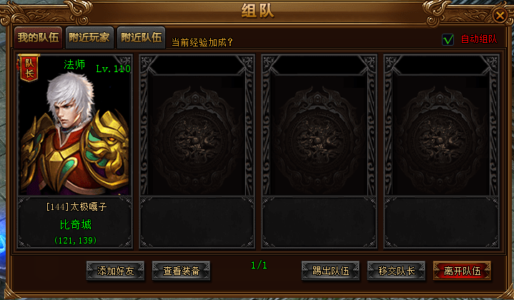Click the Lv. 110 level label
This screenshot has height=300, width=514.
[x=113, y=69]
